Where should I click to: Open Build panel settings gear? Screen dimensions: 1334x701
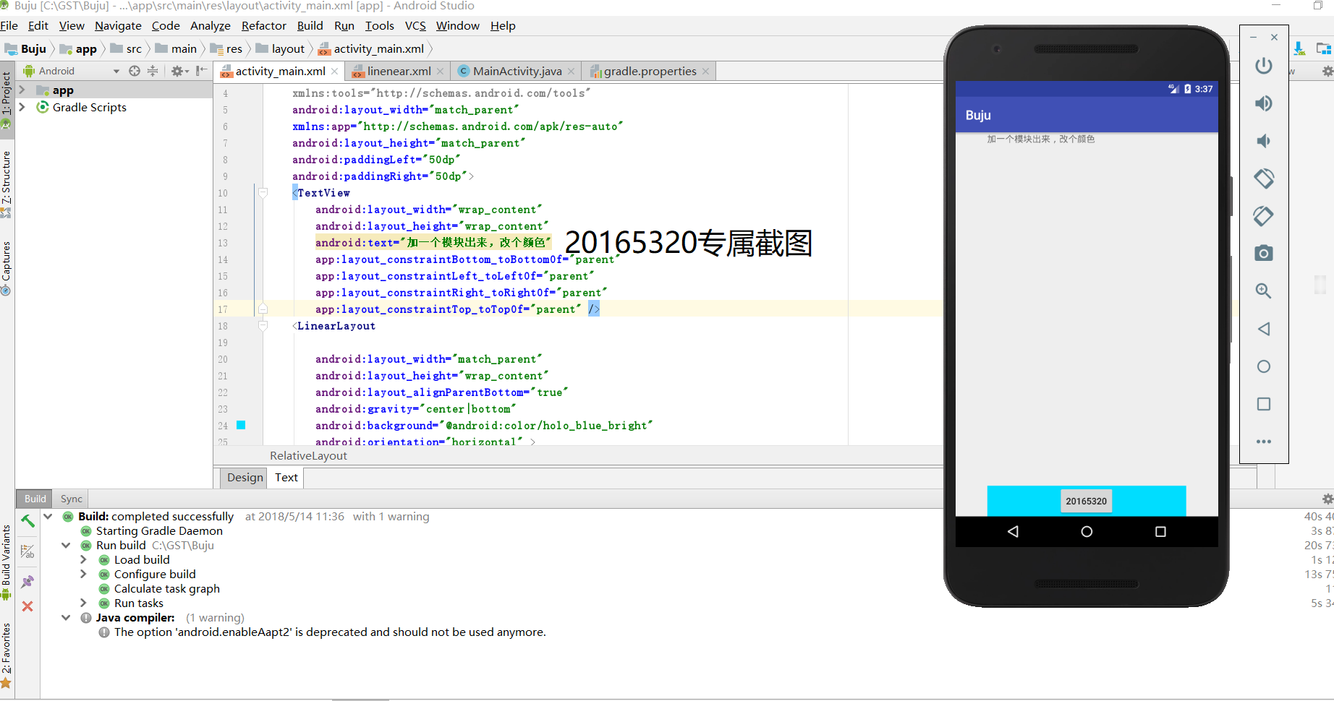coord(1327,499)
